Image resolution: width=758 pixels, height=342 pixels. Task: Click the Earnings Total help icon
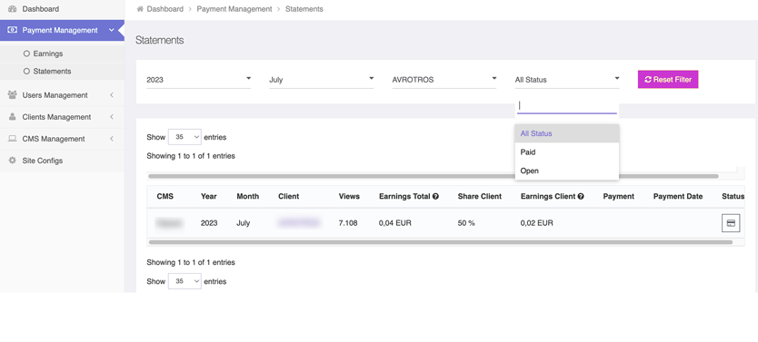point(435,196)
